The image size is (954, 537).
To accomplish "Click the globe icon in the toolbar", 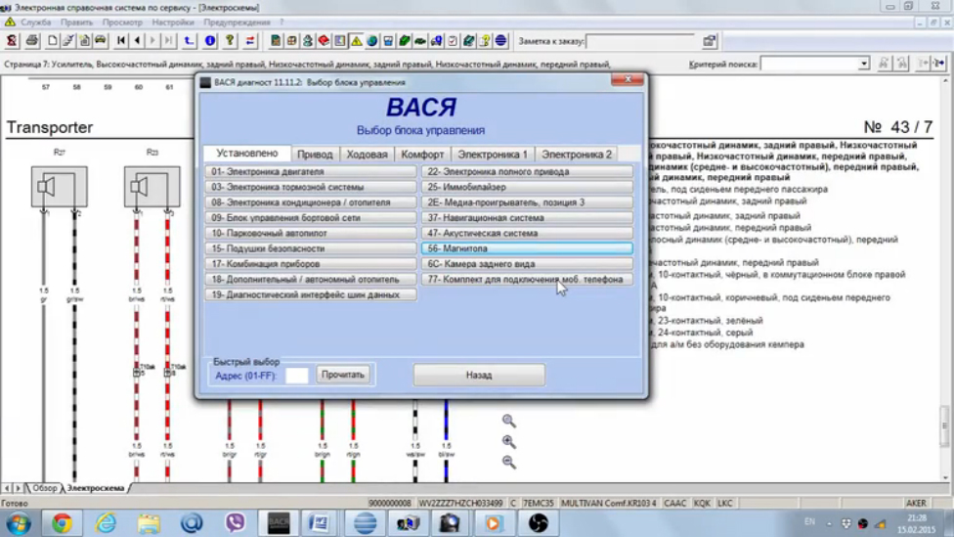I will [372, 41].
